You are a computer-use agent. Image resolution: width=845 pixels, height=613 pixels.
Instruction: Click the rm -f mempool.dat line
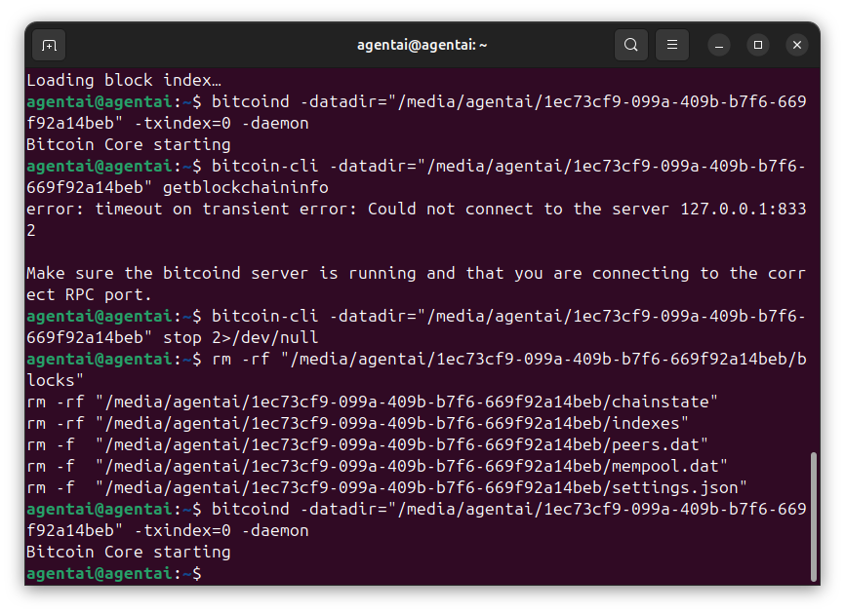(377, 466)
